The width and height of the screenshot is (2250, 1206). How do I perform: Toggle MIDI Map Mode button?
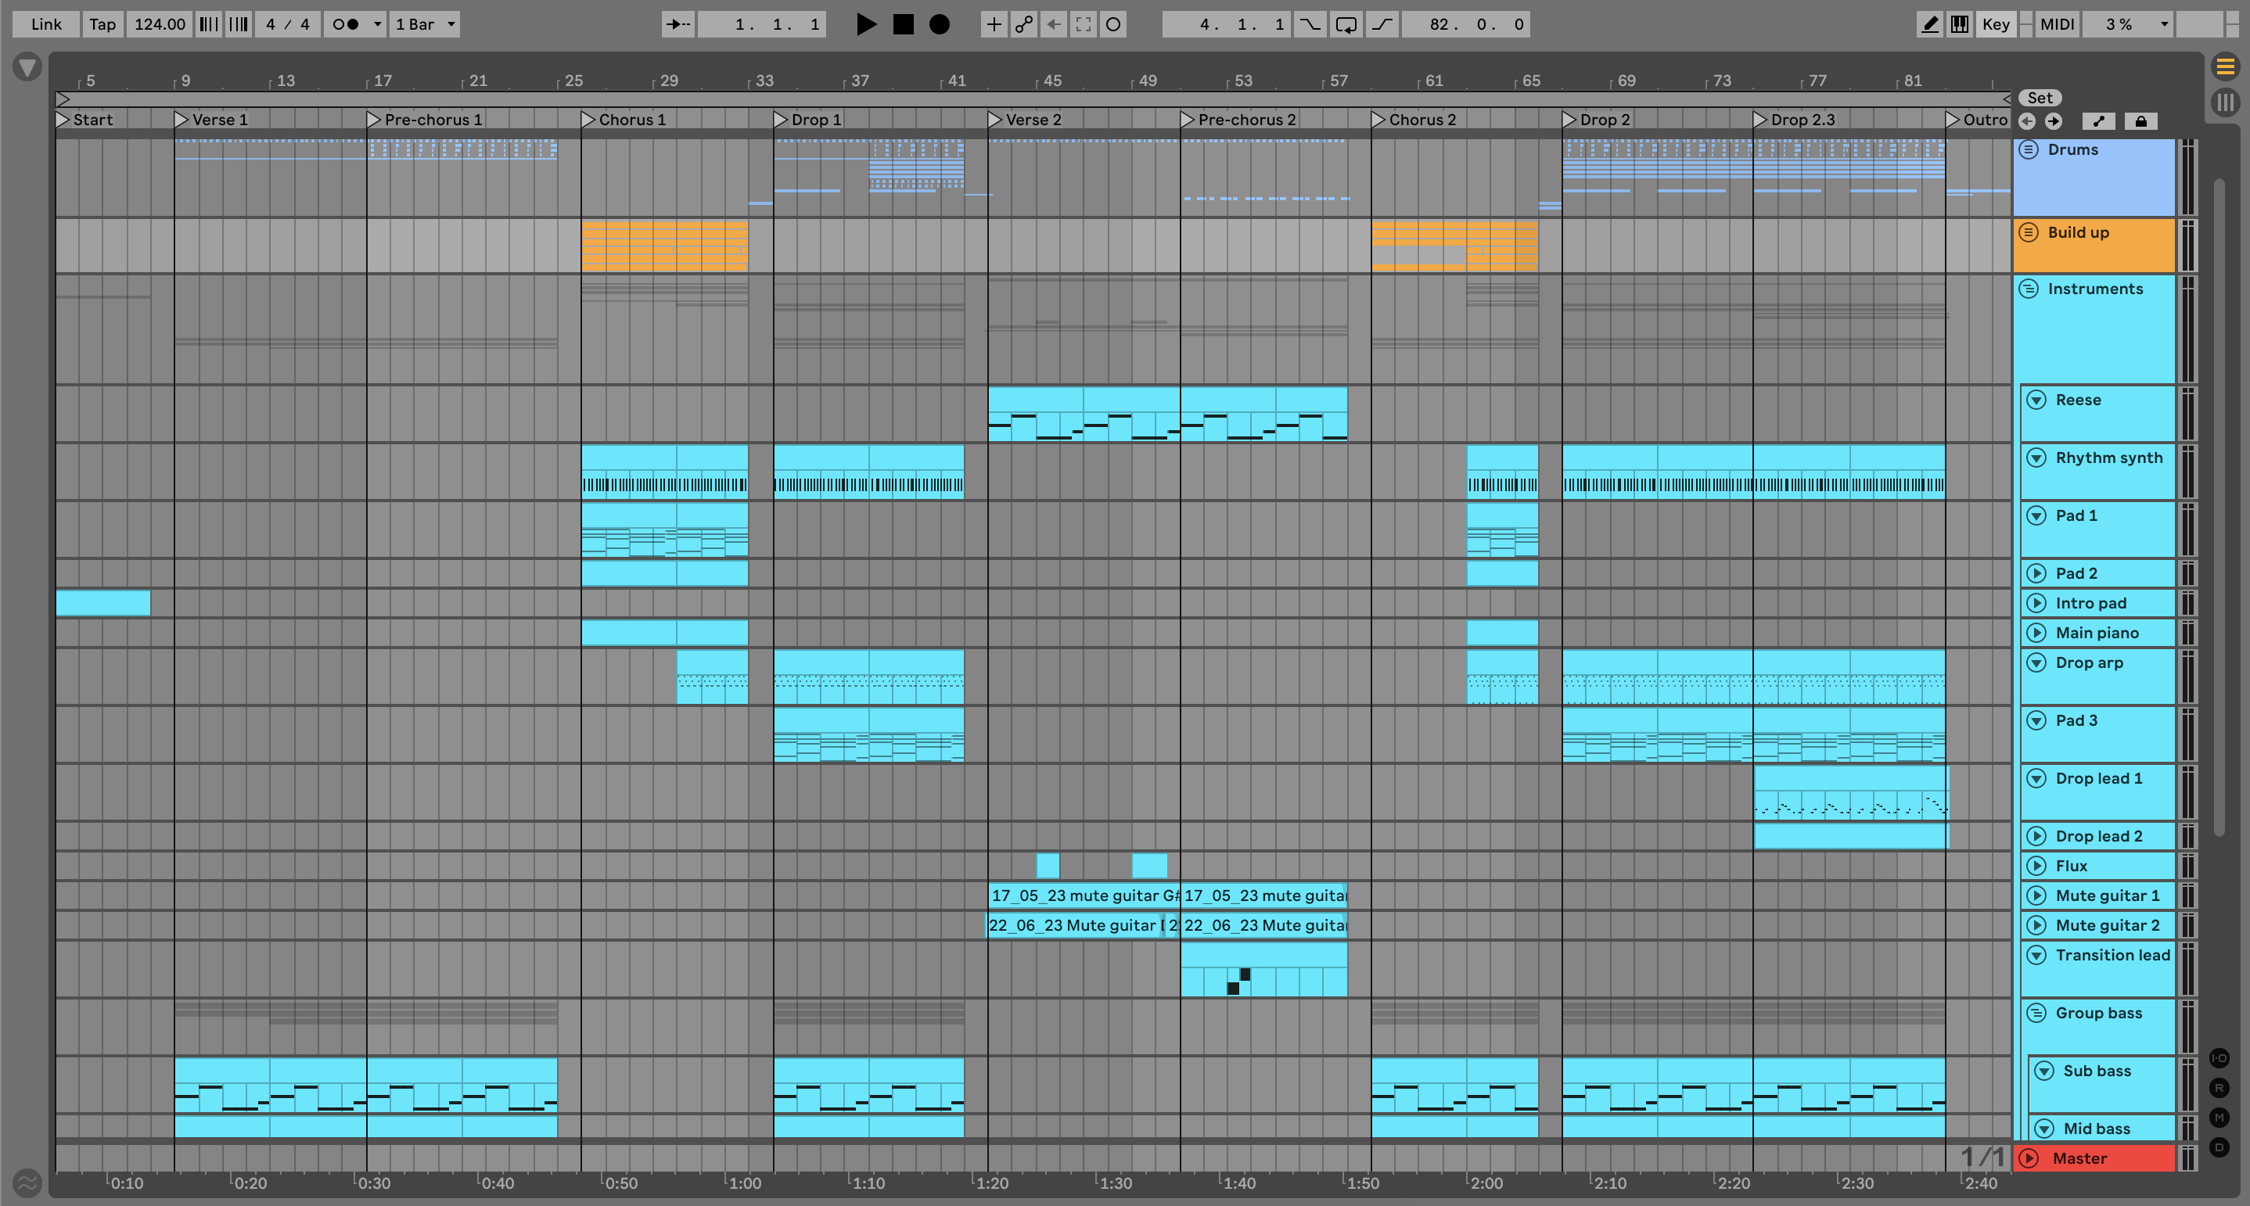[x=2056, y=24]
